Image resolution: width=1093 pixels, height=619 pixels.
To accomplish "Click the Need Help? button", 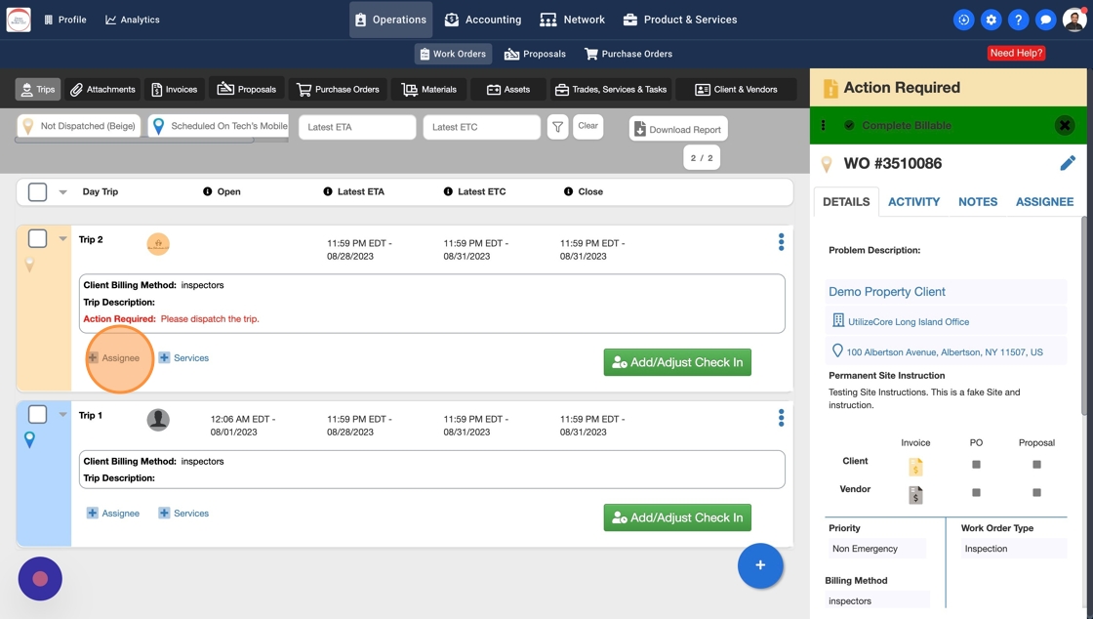I will (1016, 53).
